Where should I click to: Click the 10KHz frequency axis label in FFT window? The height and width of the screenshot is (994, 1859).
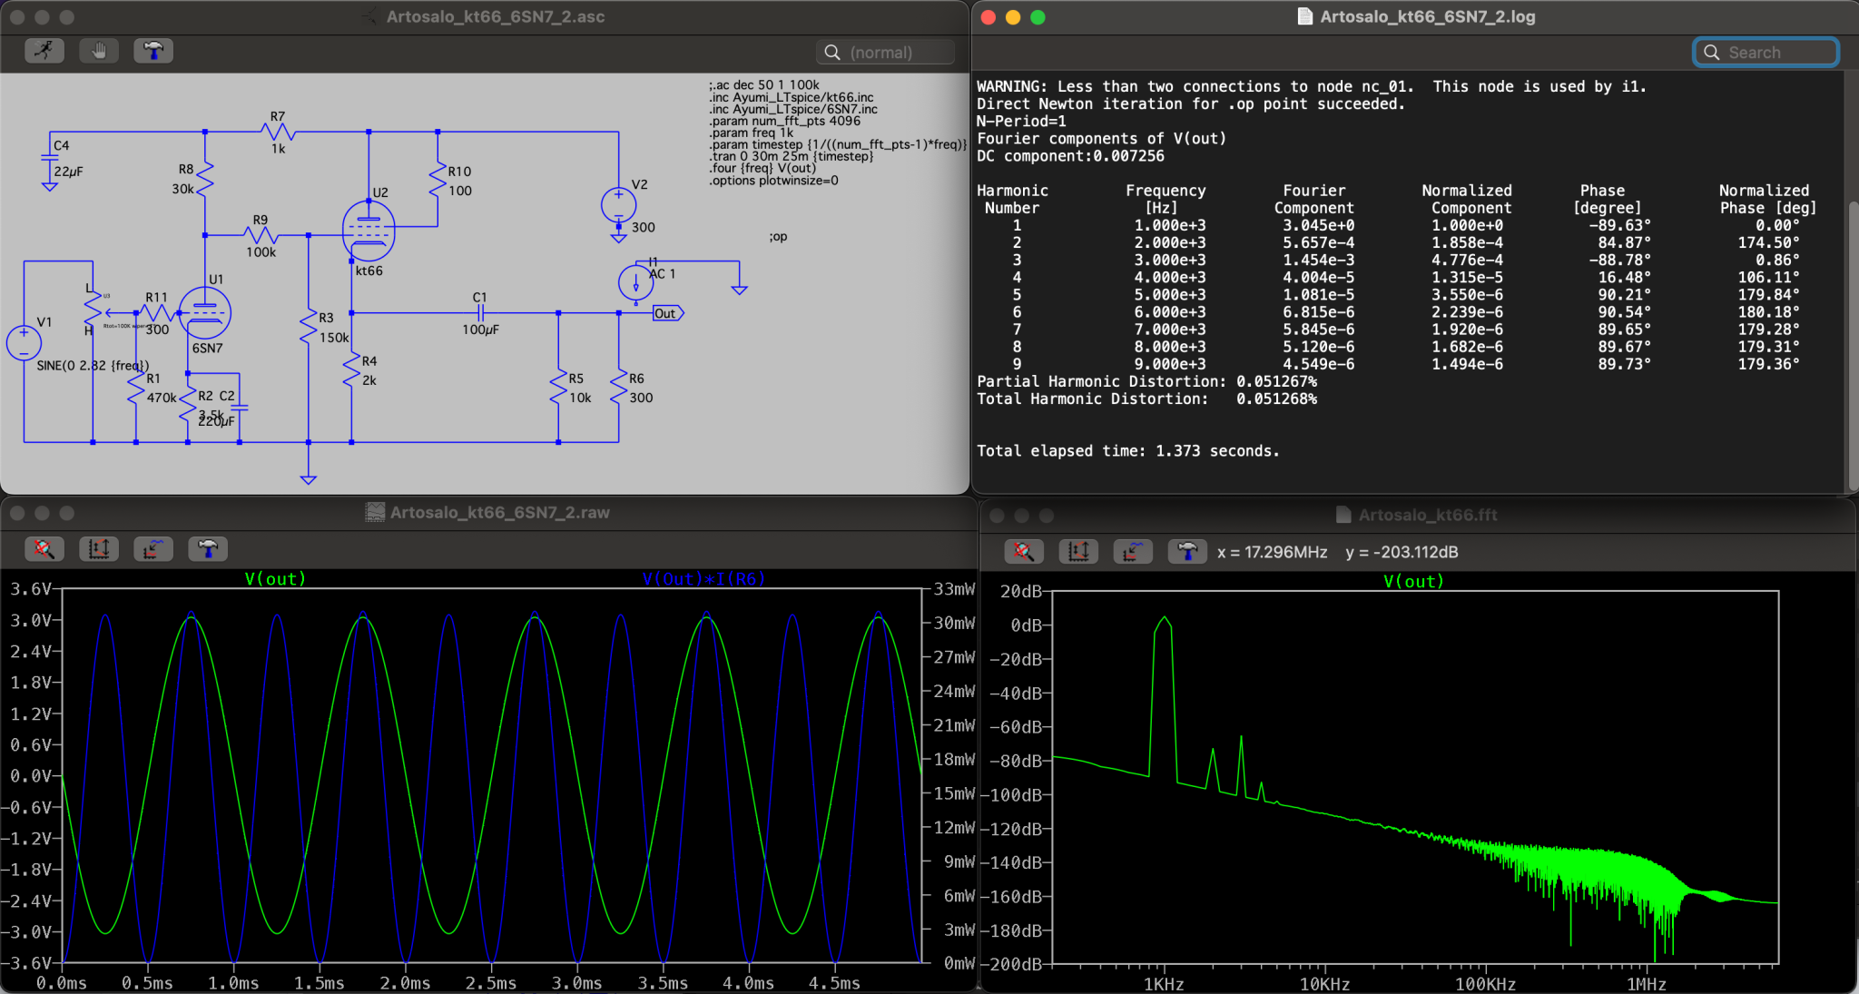pos(1324,984)
